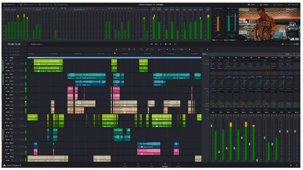Click the blue flag toolbar icon
Screen dimensions: 303x170
point(167,50)
